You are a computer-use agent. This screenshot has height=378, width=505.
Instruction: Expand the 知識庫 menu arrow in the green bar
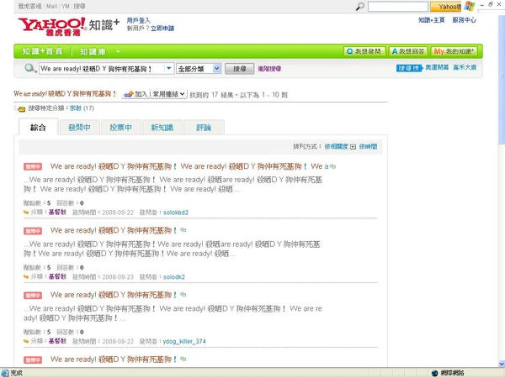click(x=118, y=51)
